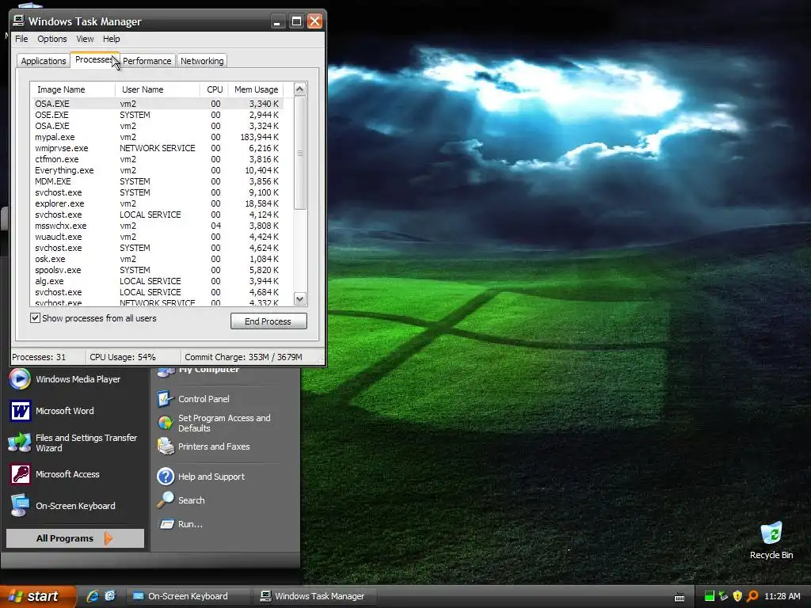Click CPU Usage: 54% in status bar
Viewport: 811px width, 608px height.
pyautogui.click(x=123, y=357)
